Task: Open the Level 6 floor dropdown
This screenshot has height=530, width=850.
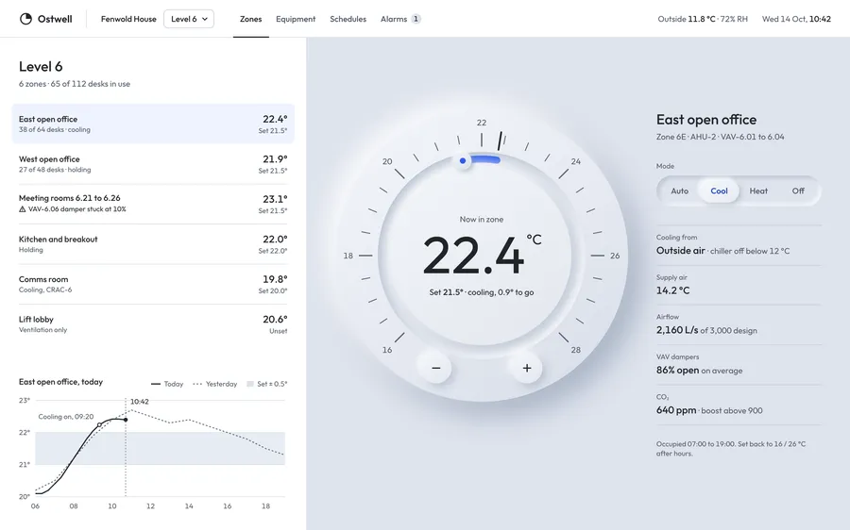Action: coord(189,19)
